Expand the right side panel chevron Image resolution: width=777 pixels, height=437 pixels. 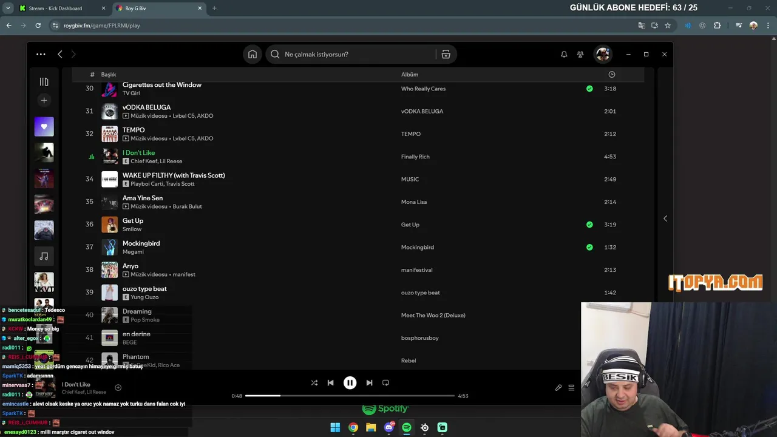665,218
